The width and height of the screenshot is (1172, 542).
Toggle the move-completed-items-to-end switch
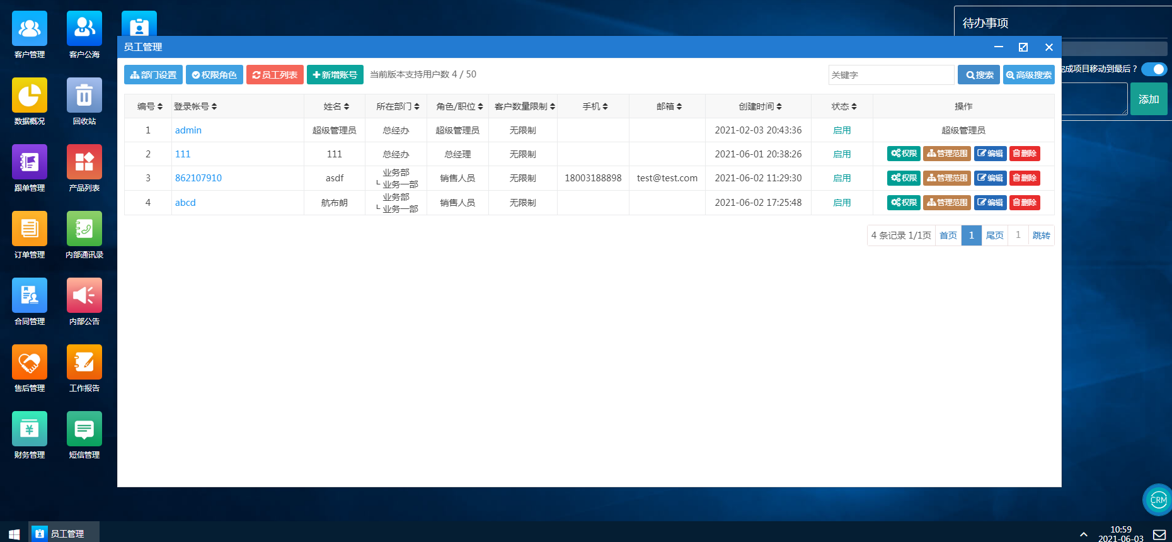coord(1154,69)
